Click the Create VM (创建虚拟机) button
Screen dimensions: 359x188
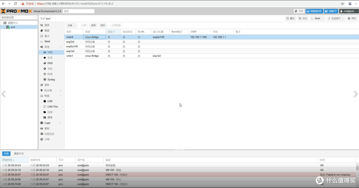(314, 11)
